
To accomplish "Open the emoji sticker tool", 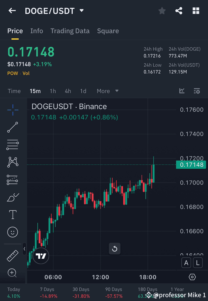I will (x=13, y=232).
